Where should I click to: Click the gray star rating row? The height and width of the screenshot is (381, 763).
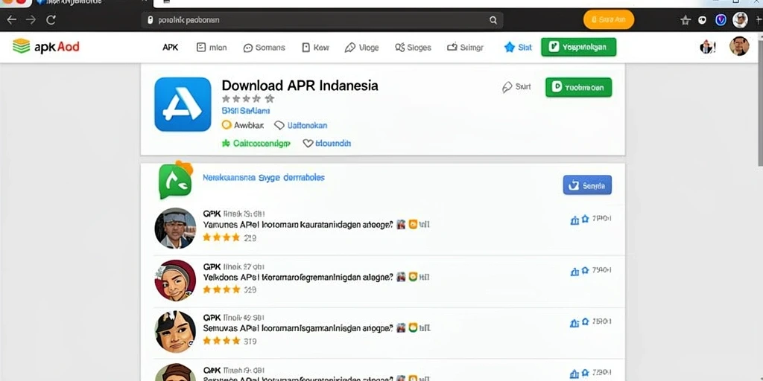click(248, 99)
